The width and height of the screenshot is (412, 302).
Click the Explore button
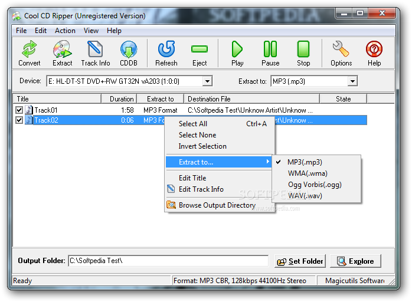[x=355, y=261]
